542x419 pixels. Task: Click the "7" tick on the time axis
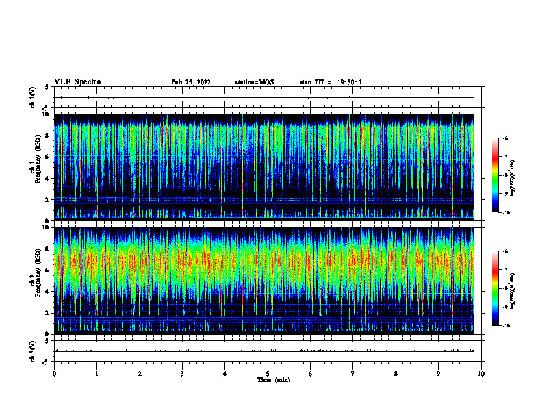[x=353, y=374]
